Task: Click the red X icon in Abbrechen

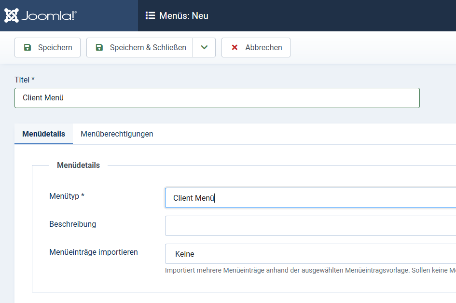Action: [x=235, y=47]
